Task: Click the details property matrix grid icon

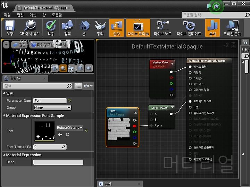Action: (78, 86)
